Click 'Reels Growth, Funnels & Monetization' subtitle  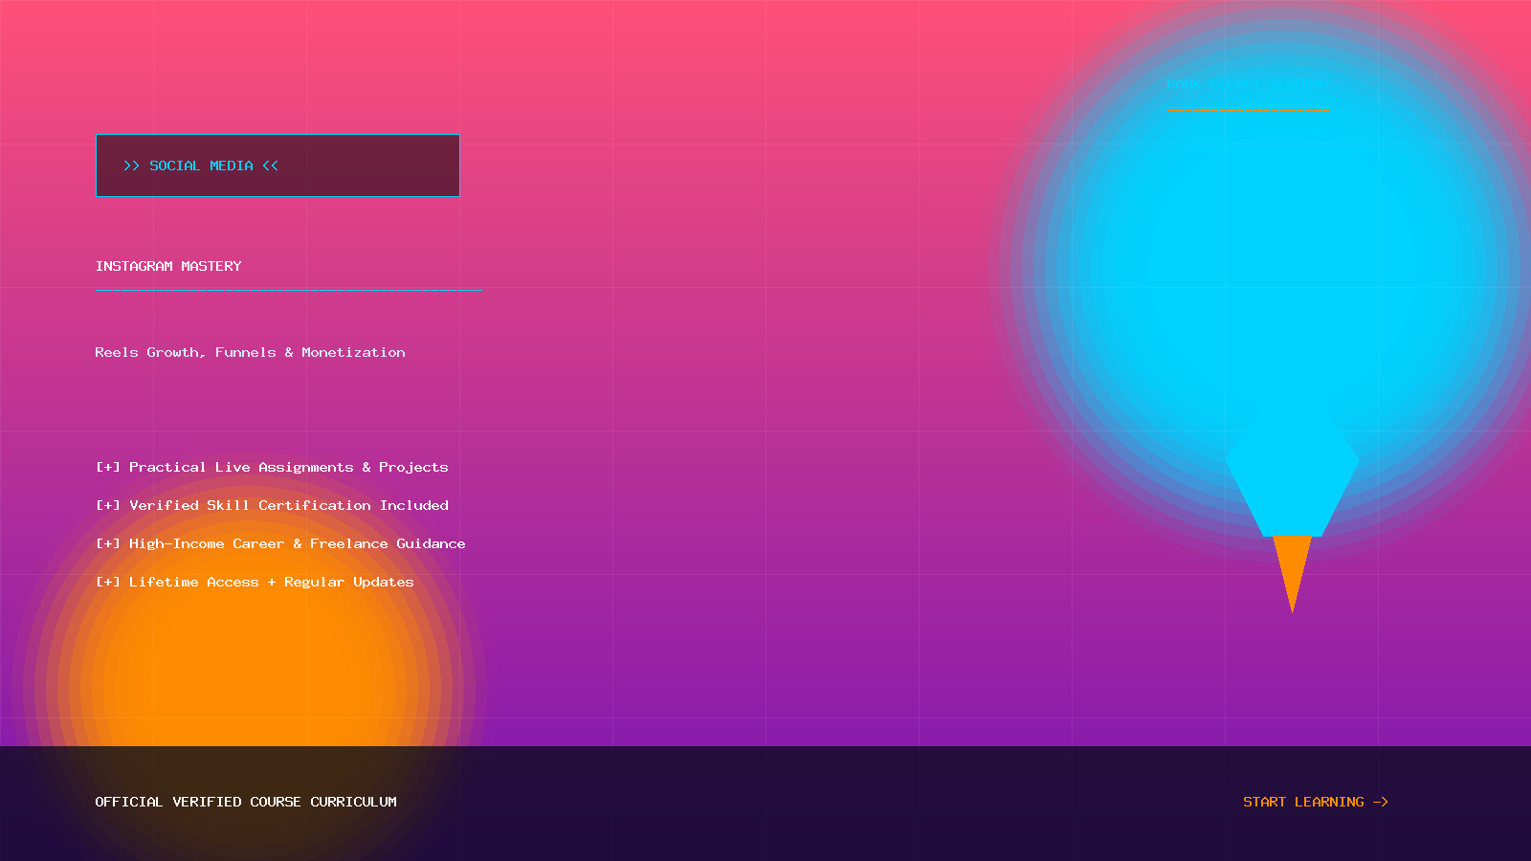coord(250,352)
